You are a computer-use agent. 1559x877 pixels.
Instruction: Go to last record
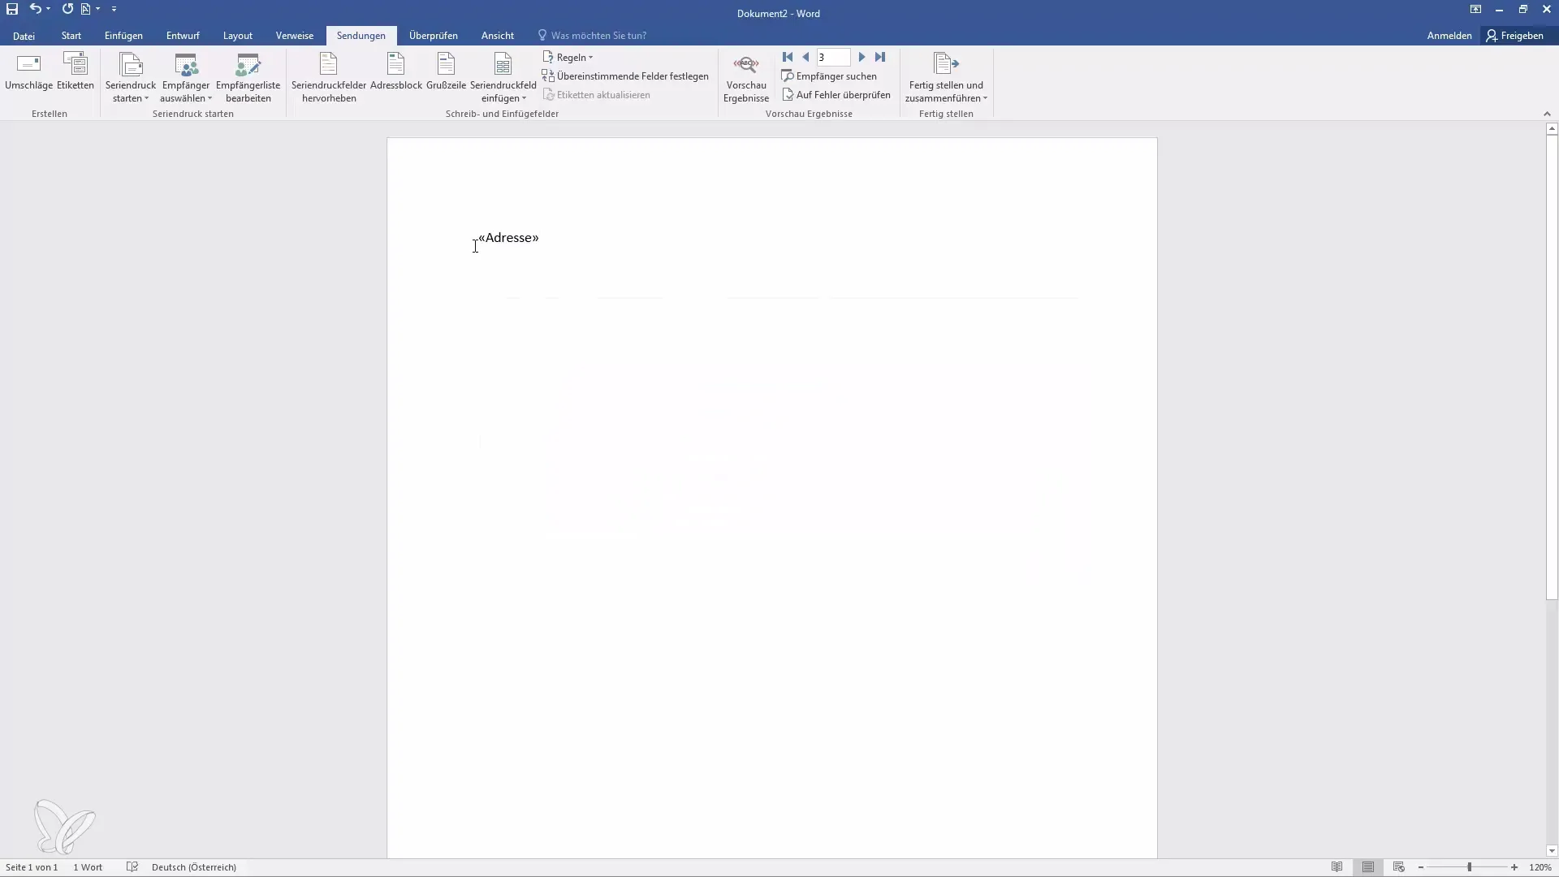click(x=880, y=57)
